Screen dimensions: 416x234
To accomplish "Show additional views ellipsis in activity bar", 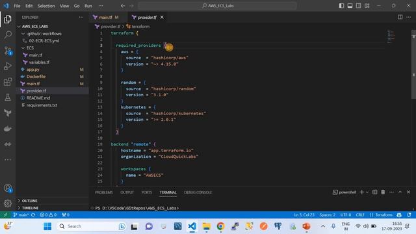I will 8,160.
